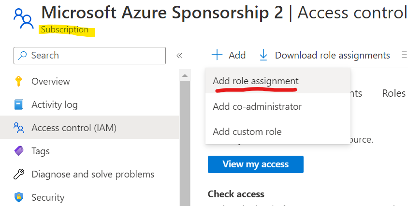Click the Security shield icon

pos(19,197)
